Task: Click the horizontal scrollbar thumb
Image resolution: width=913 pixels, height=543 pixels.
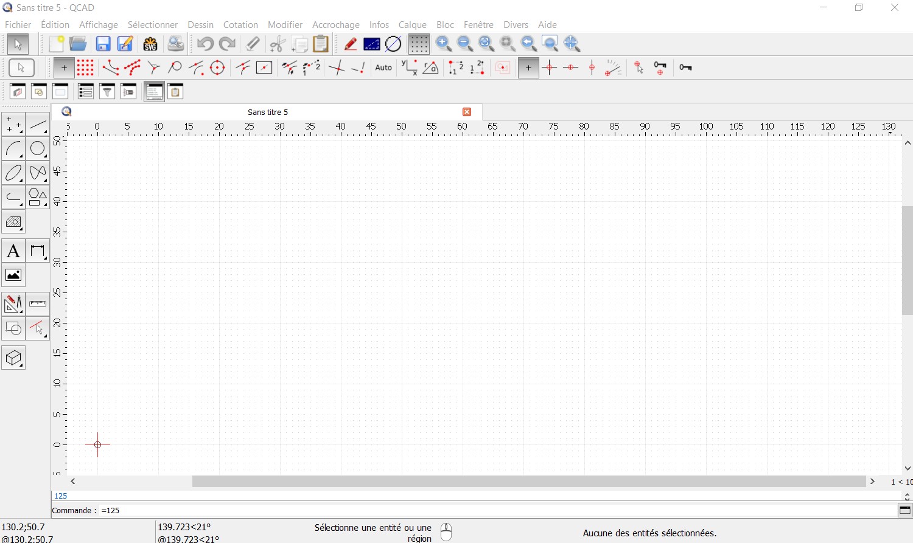Action: click(528, 482)
